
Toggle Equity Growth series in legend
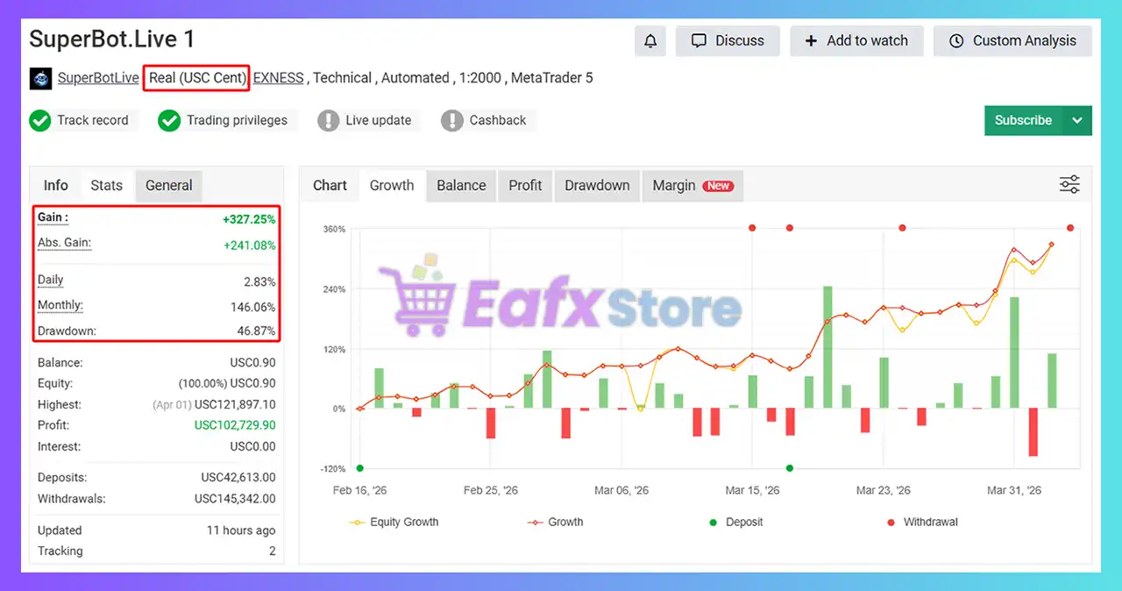pos(394,522)
